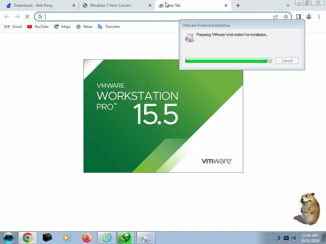Launch Internet Explorer from the taskbar
The height and width of the screenshot is (244, 326).
click(x=107, y=238)
